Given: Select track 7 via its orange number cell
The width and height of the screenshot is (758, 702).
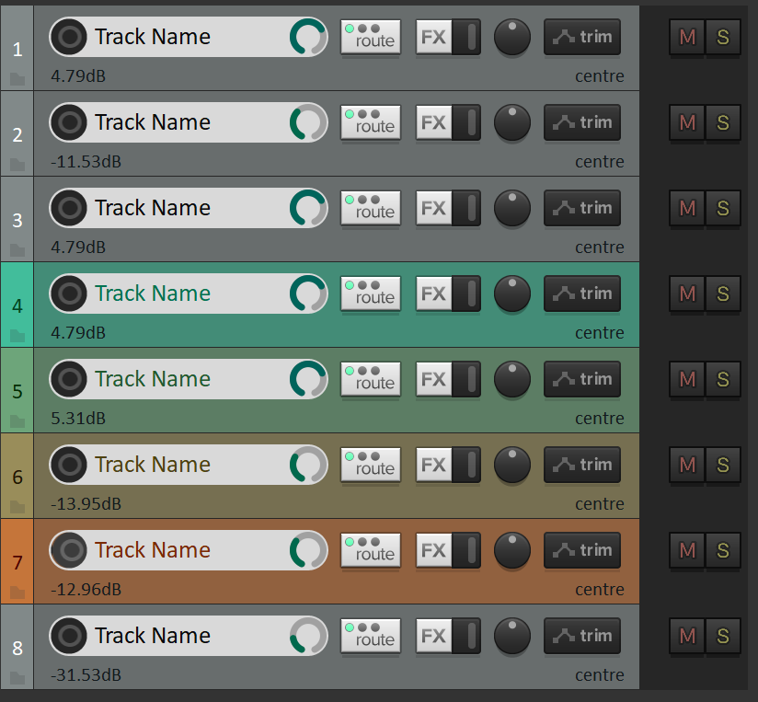Looking at the screenshot, I should (x=17, y=562).
